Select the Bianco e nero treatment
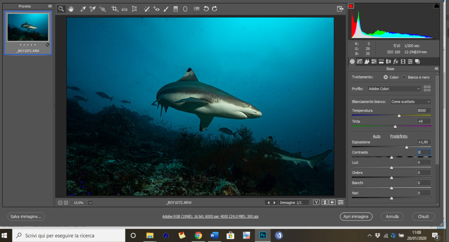 point(404,77)
